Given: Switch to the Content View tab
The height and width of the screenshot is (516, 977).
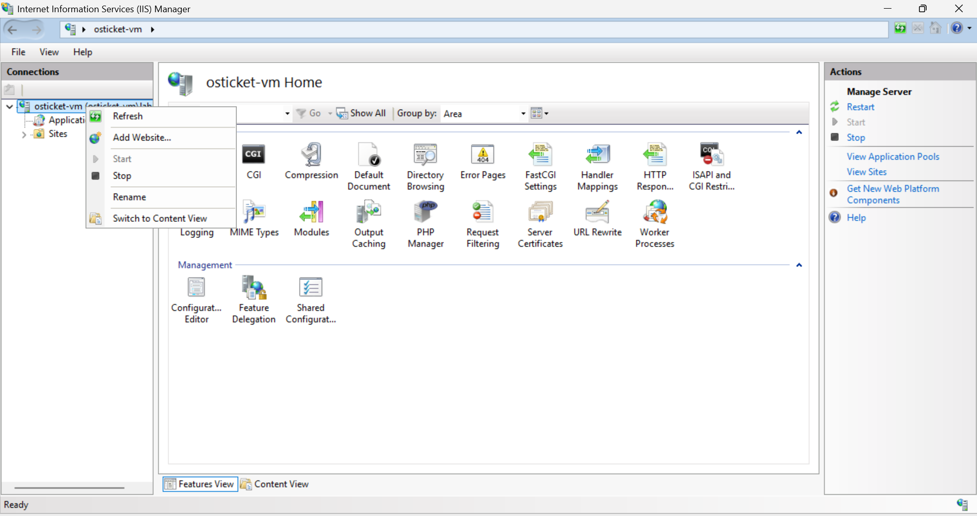Looking at the screenshot, I should pos(274,484).
